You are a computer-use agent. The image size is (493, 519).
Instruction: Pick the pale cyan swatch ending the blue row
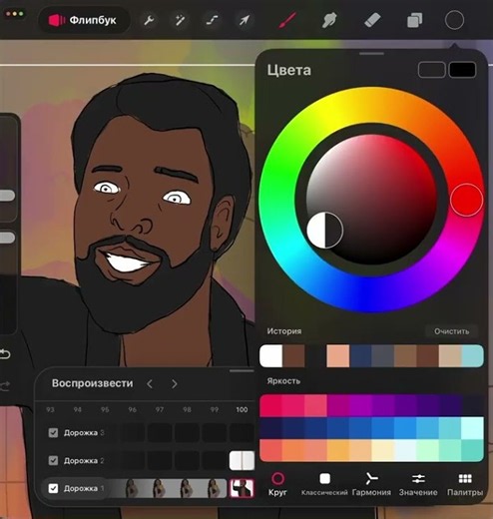(473, 428)
